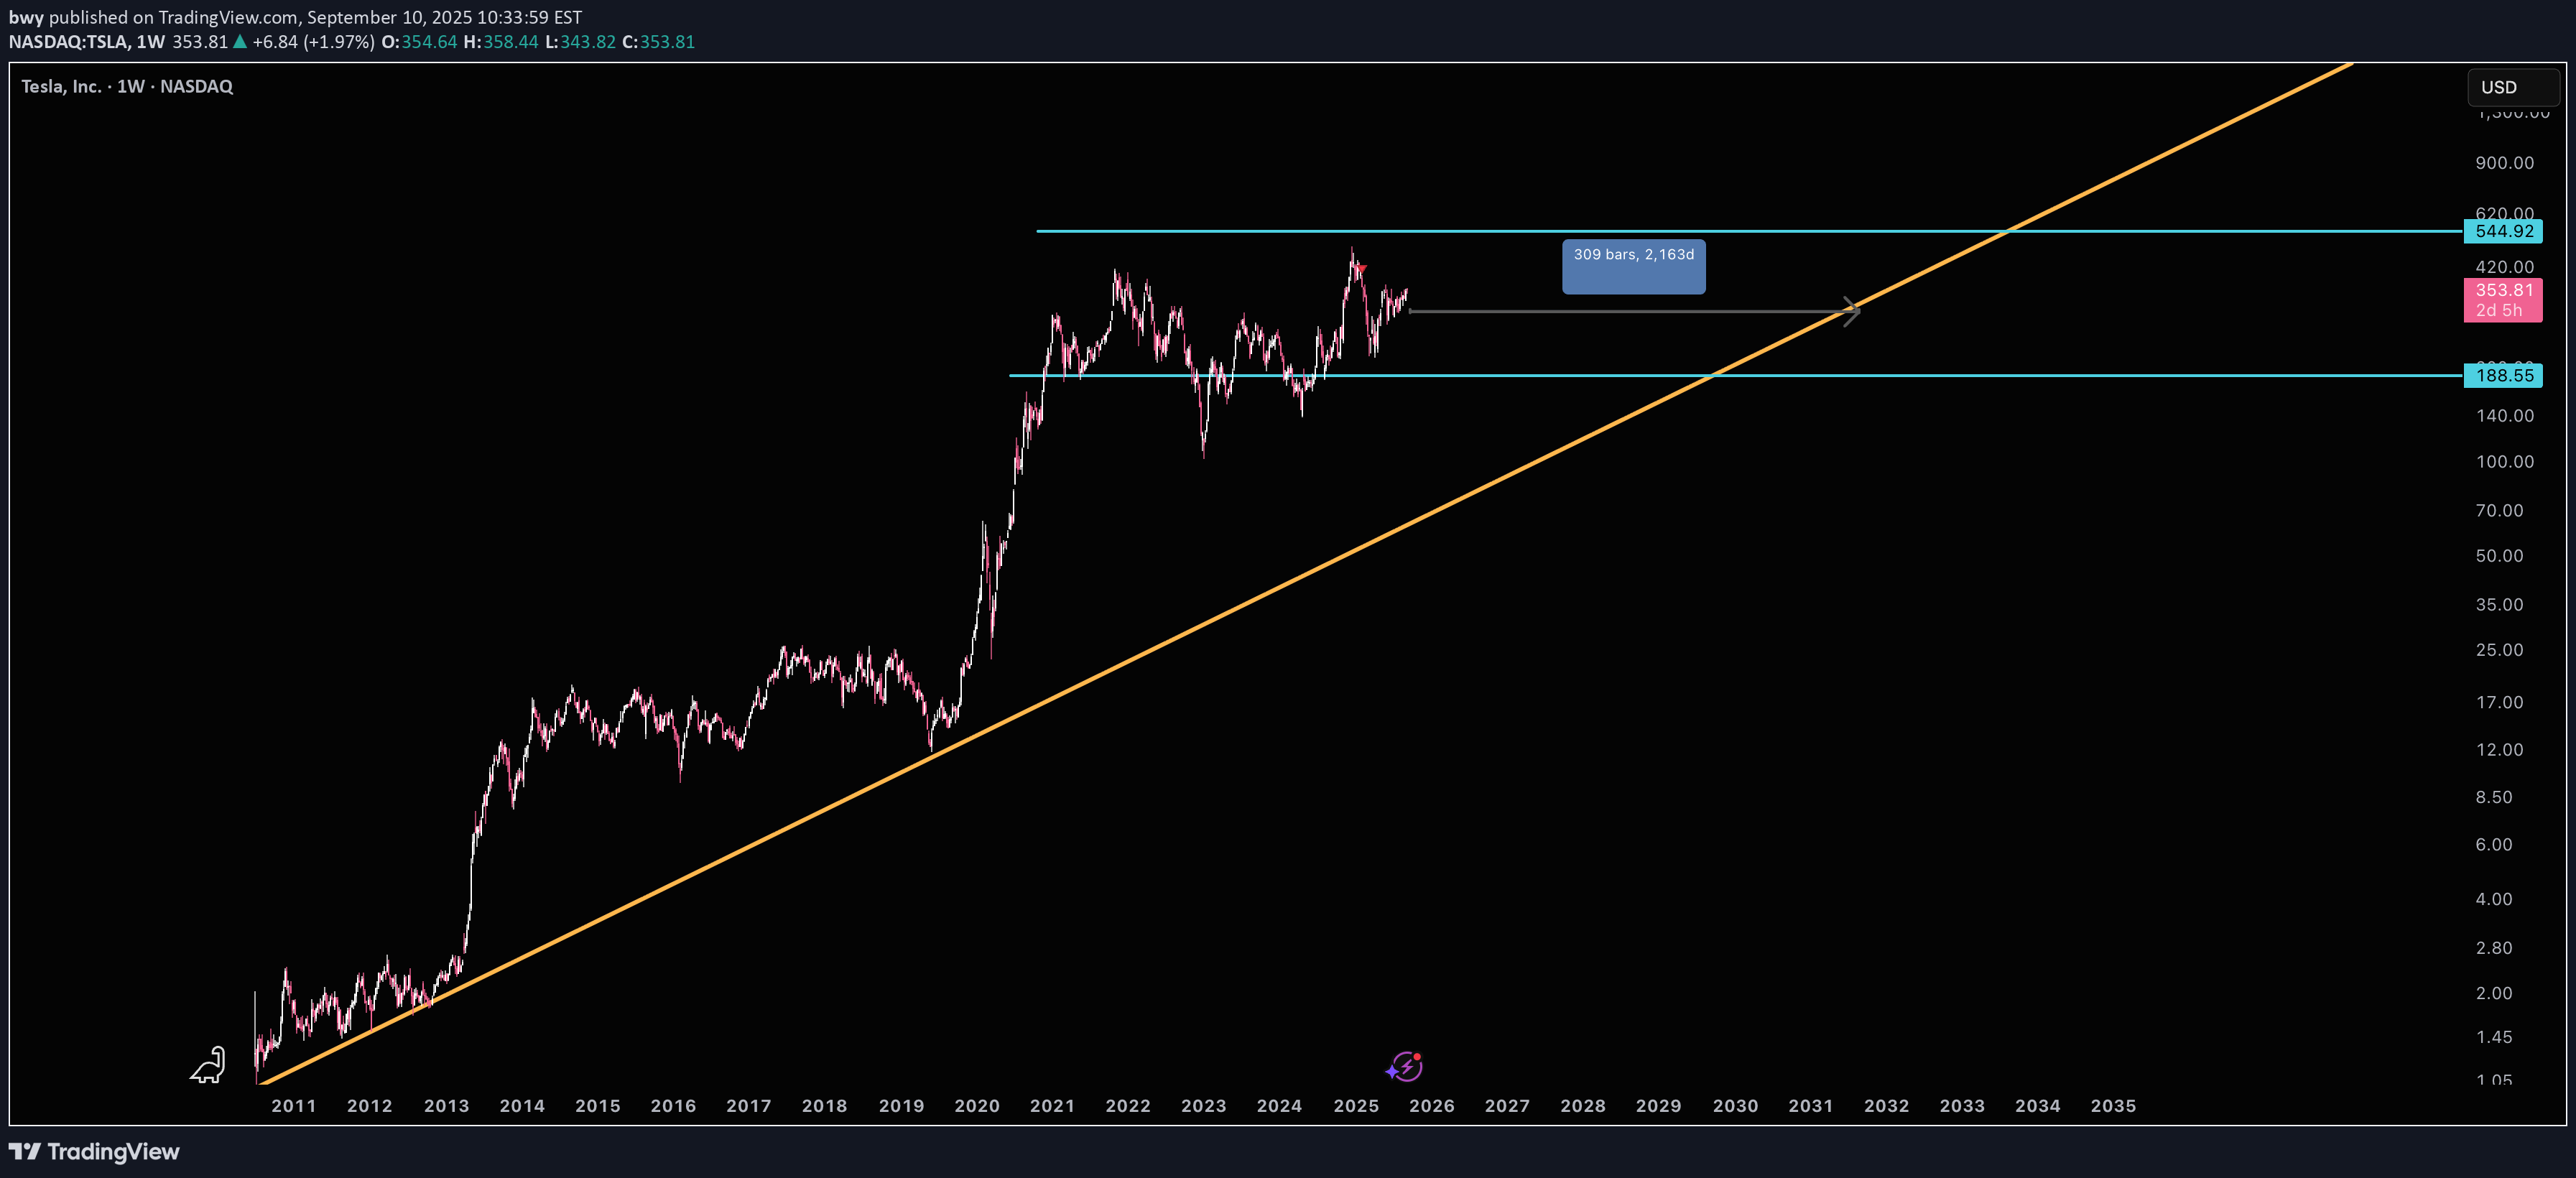This screenshot has width=2576, height=1178.
Task: Click the Tesla, Inc. 1W NASDAQ chart title
Action: point(127,86)
